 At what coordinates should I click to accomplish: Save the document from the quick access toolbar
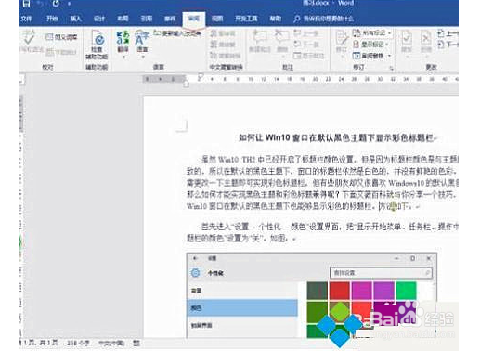point(27,4)
